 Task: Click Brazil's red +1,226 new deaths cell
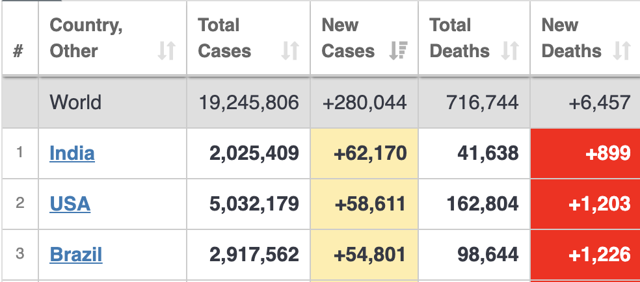585,255
